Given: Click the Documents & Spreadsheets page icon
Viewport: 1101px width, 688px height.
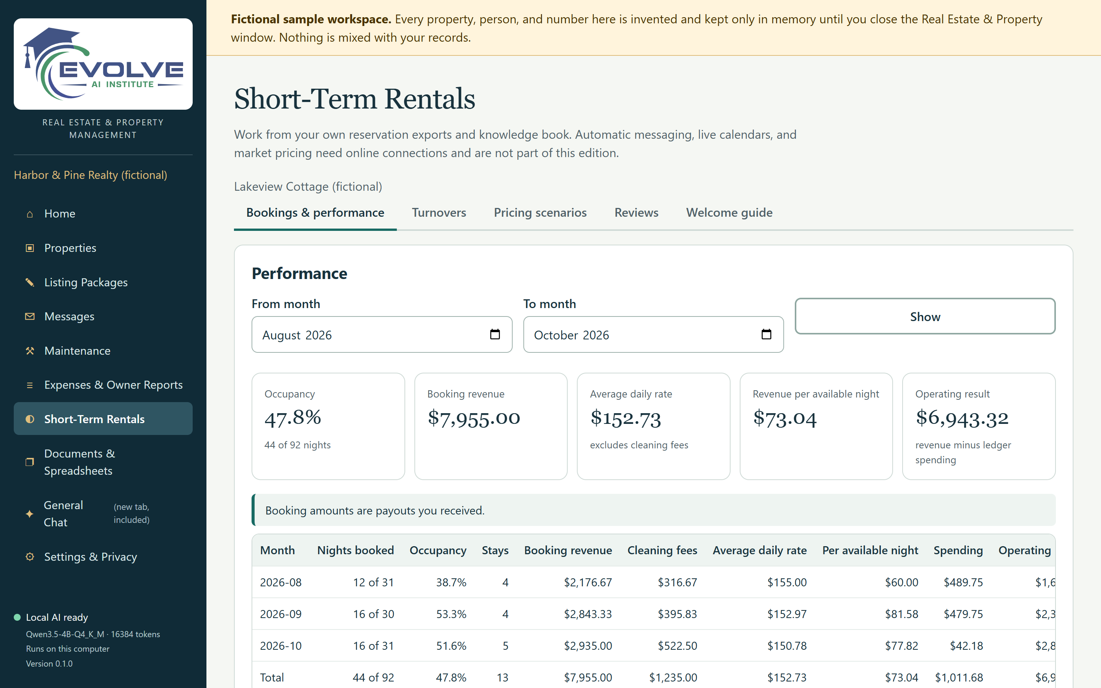Looking at the screenshot, I should [x=29, y=462].
